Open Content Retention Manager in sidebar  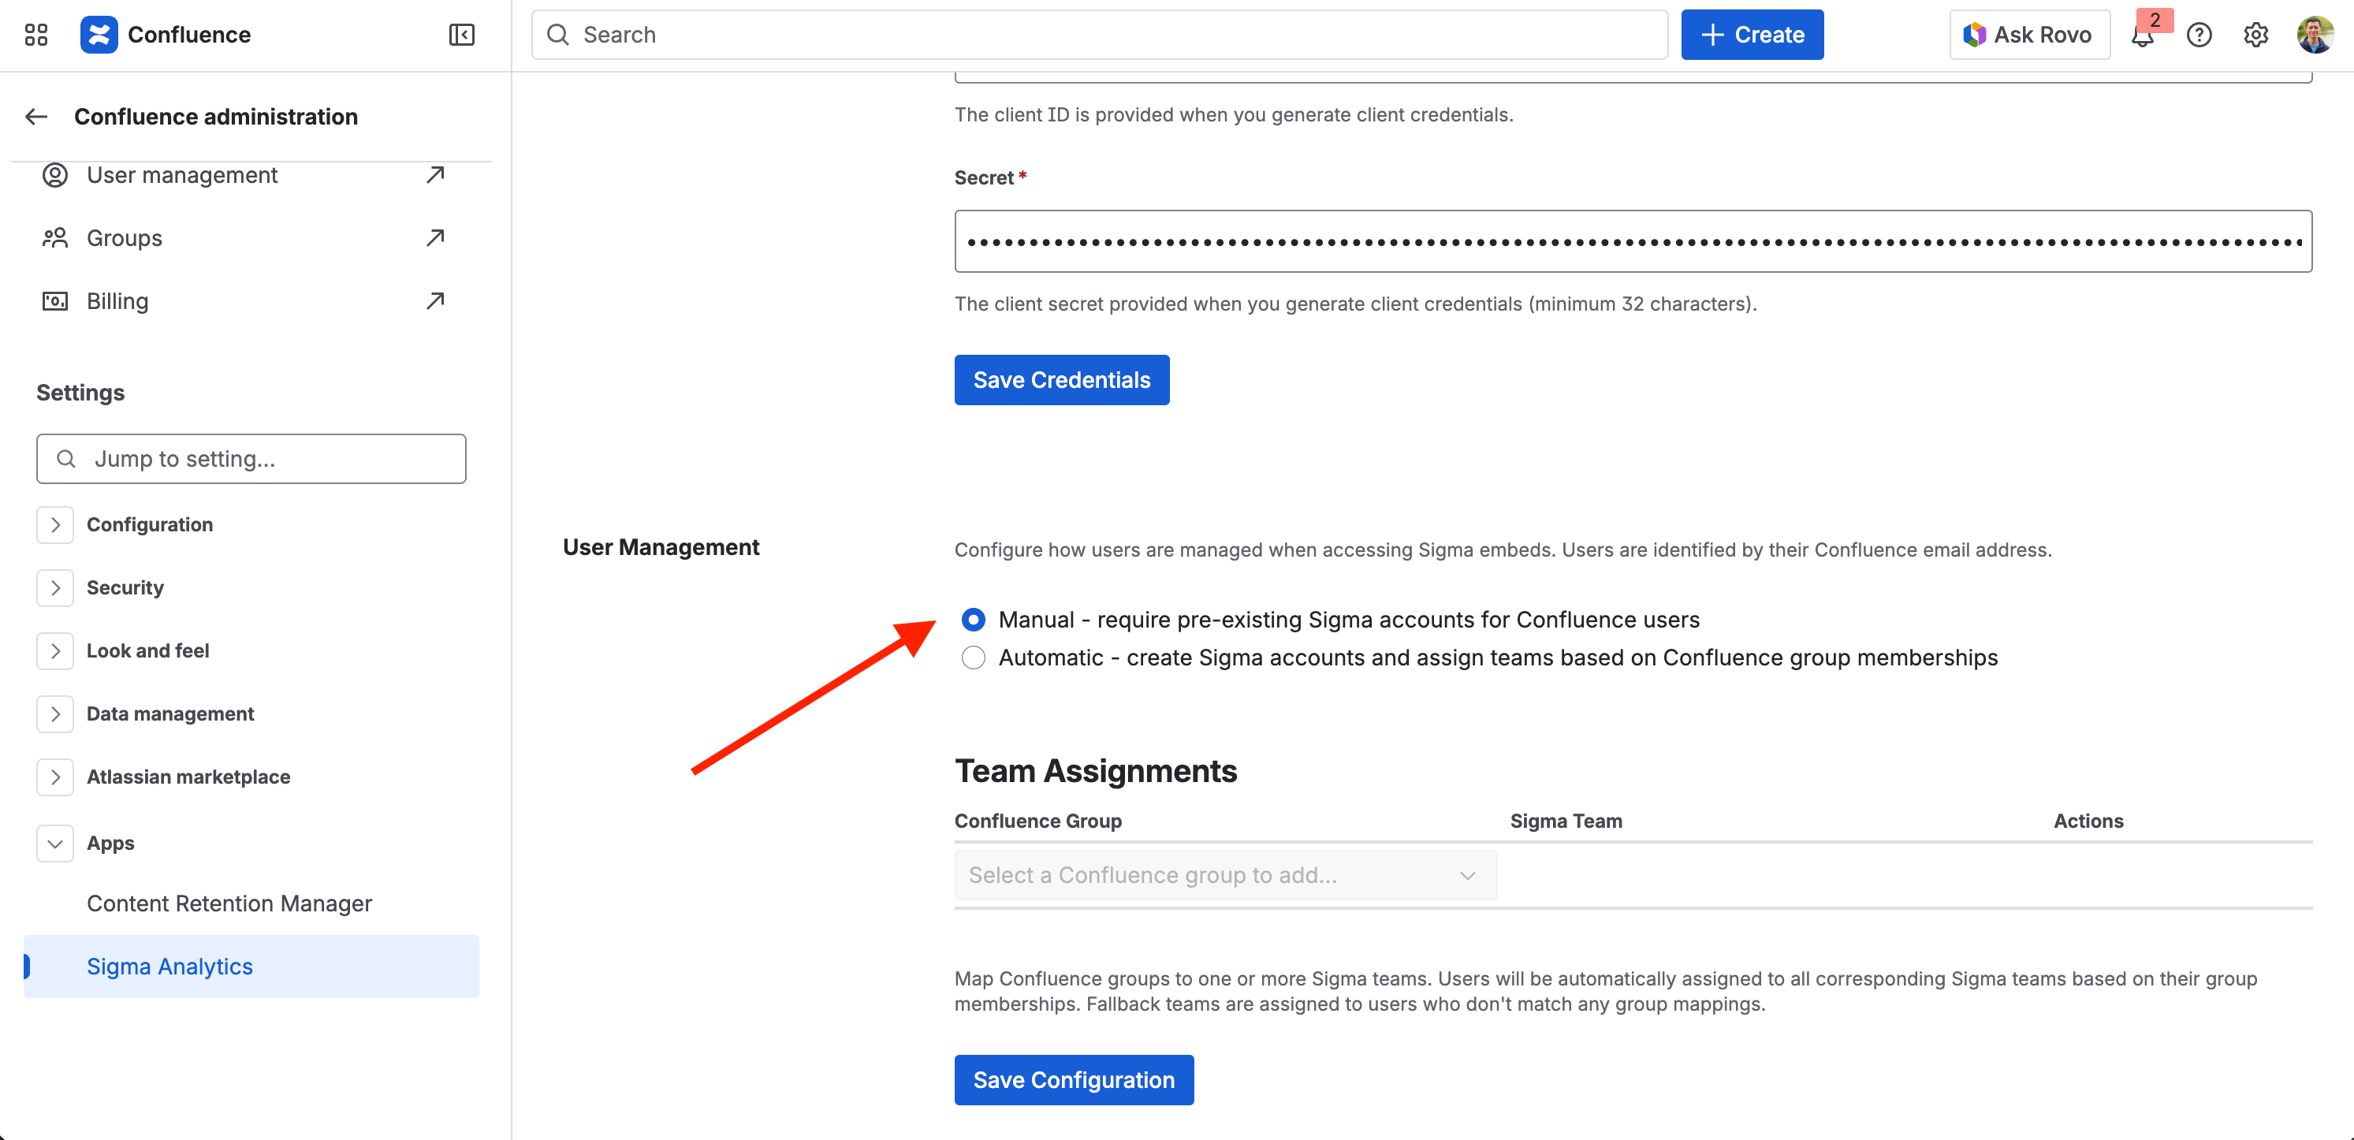229,903
